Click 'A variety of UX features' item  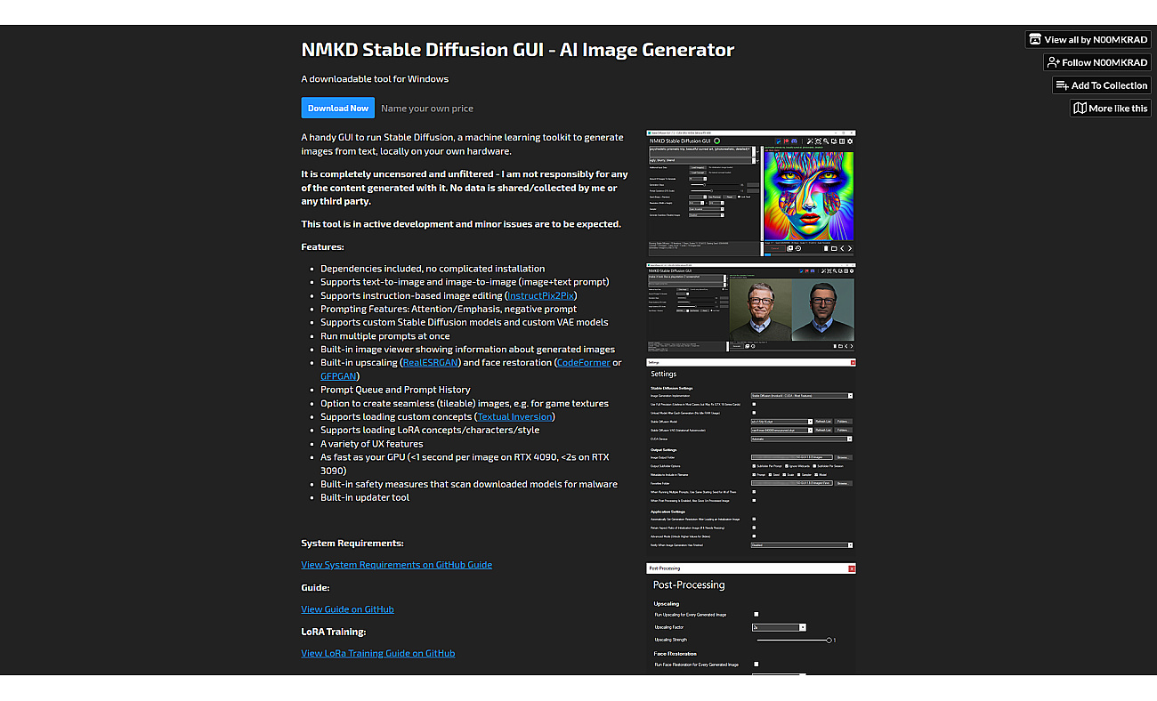click(x=372, y=444)
